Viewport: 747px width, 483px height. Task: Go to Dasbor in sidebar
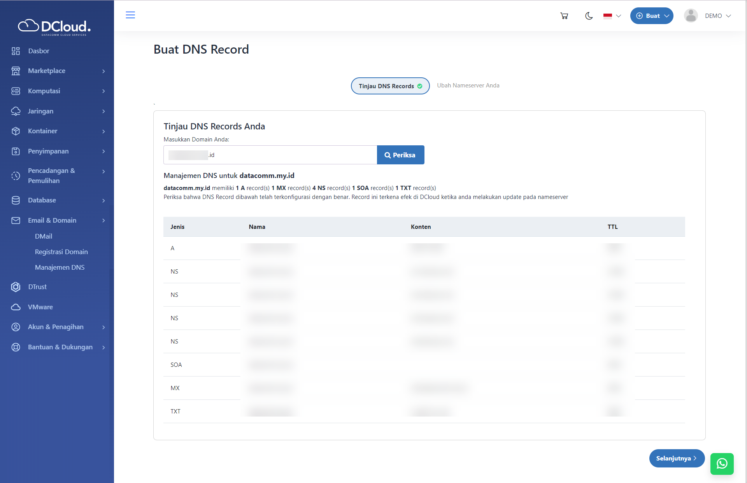39,51
